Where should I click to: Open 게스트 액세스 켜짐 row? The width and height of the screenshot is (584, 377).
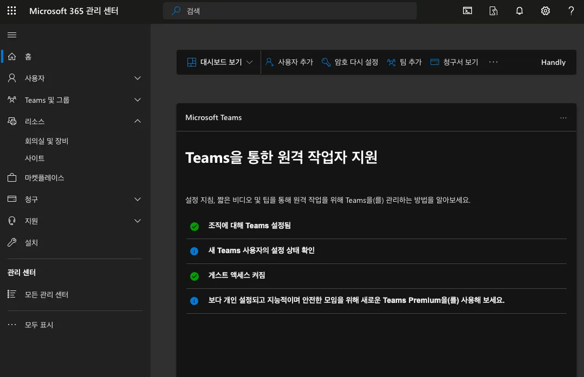click(x=376, y=276)
